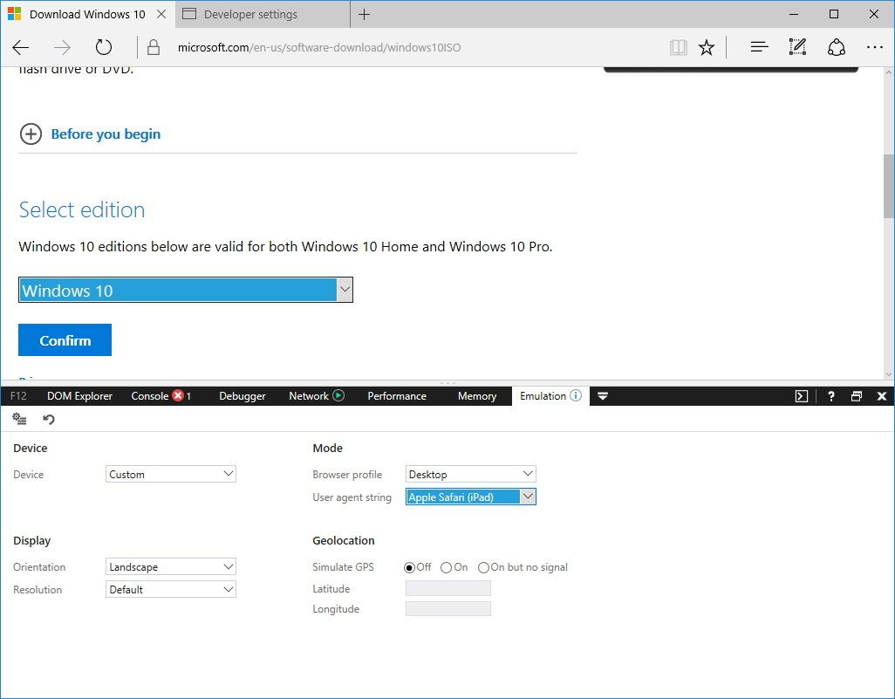This screenshot has height=699, width=895.
Task: Click the Confirm button
Action: [x=65, y=339]
